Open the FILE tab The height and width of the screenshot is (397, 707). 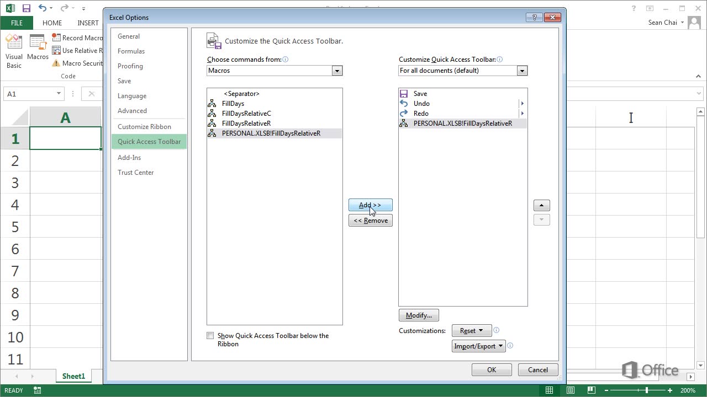(x=17, y=23)
